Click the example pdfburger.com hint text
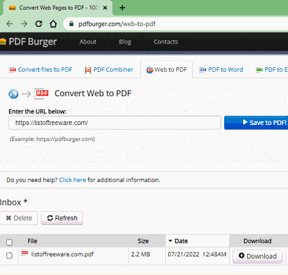The height and width of the screenshot is (275, 288). tap(52, 139)
